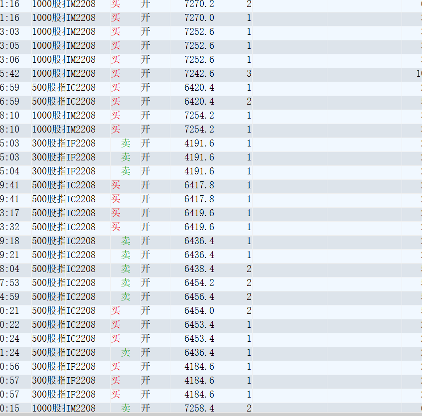The height and width of the screenshot is (416, 422).
Task: Click the price 6456.4
Action: [x=199, y=297]
